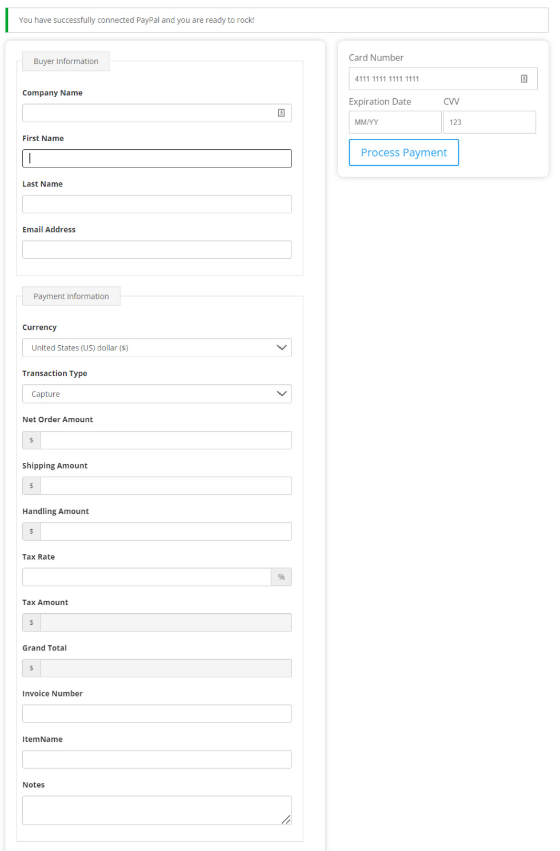Click autofill icon in Card Number field
Image resolution: width=560 pixels, height=851 pixels.
524,79
